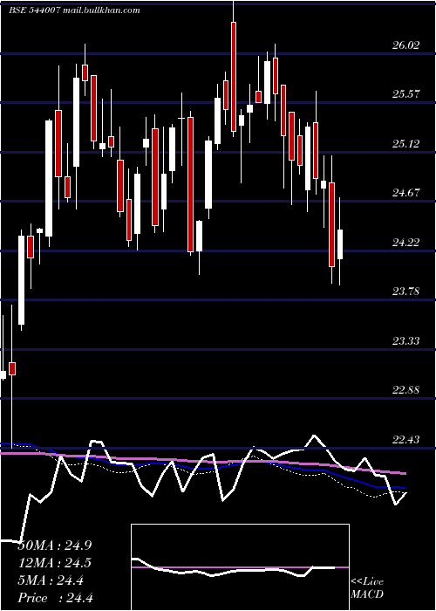Image resolution: width=436 pixels, height=611 pixels.
Task: Click the 25.12 price axis label
Action: 406,144
